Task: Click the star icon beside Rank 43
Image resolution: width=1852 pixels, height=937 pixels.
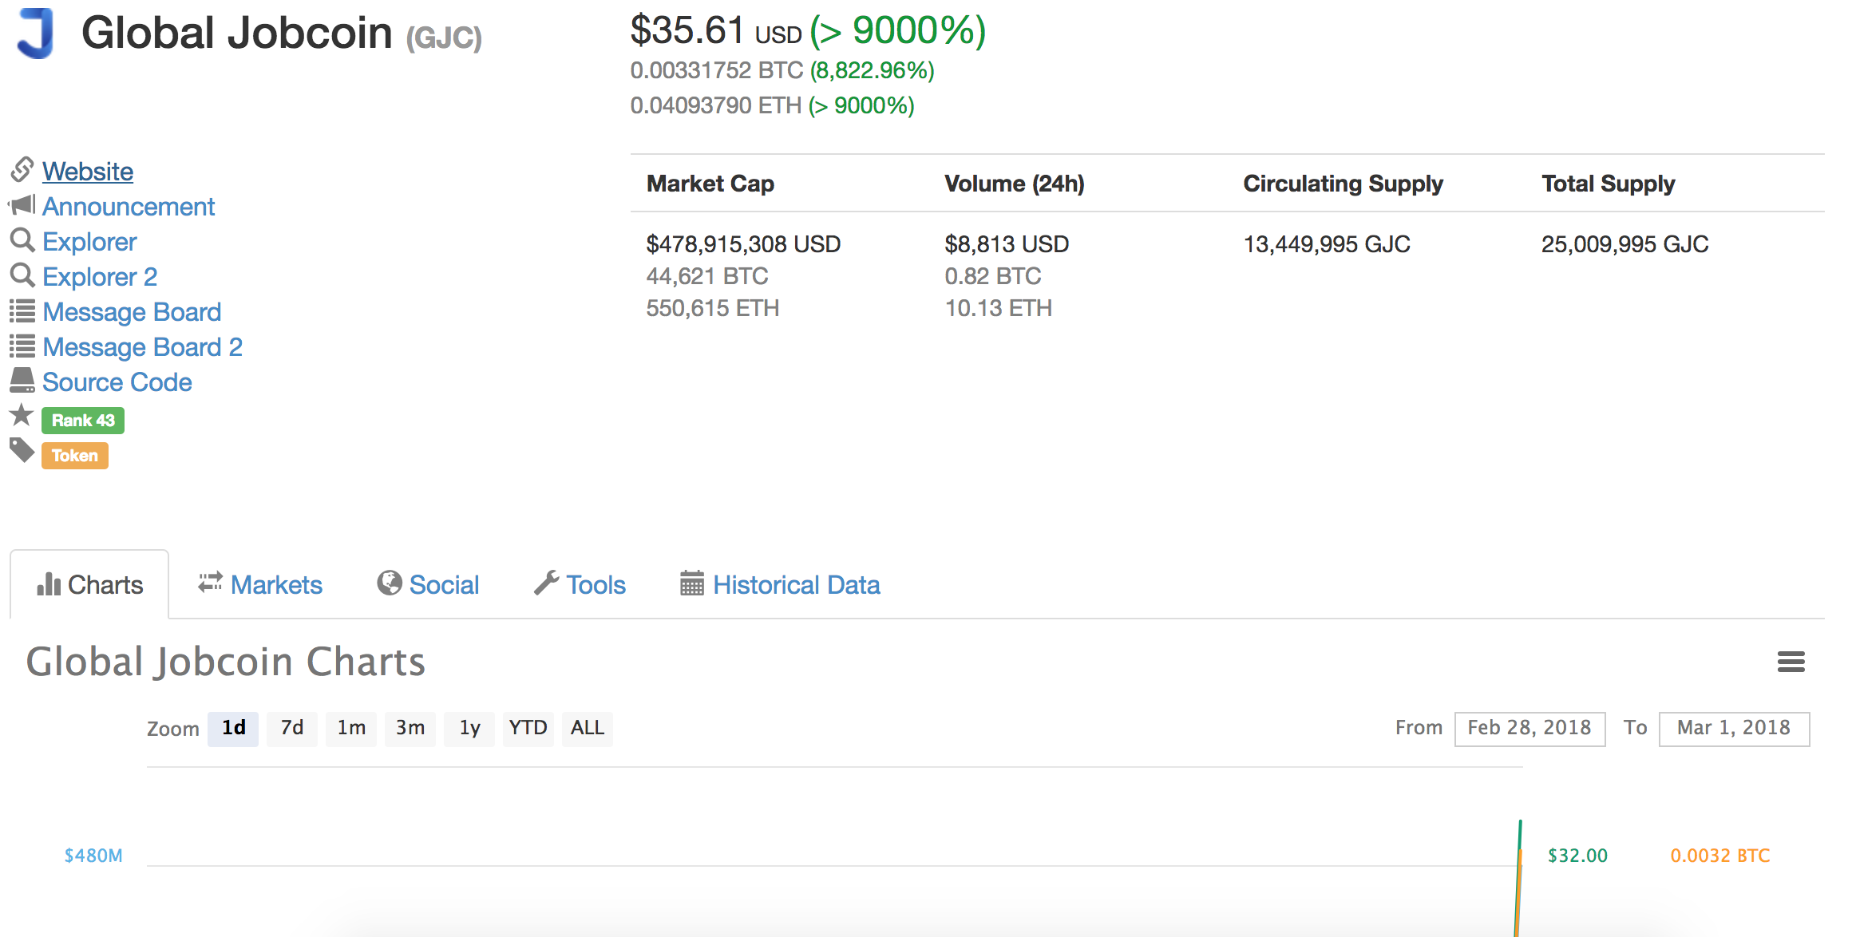Action: [22, 416]
